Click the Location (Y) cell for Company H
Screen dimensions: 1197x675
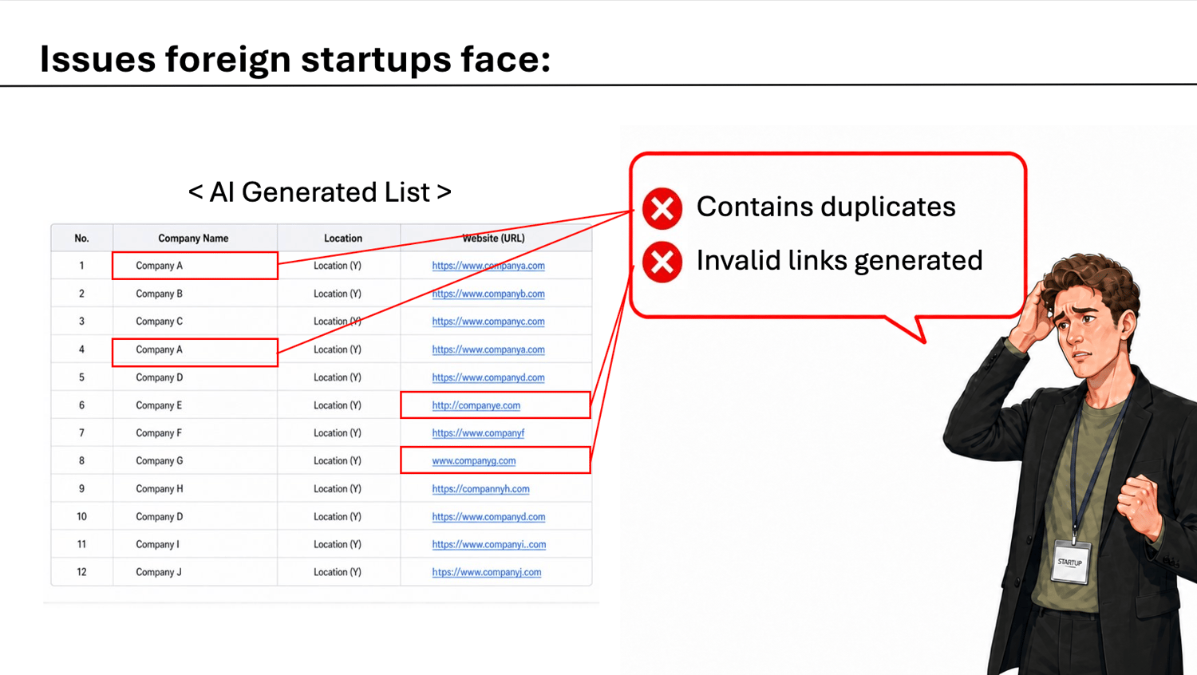tap(338, 489)
